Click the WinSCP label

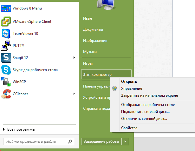tap(19, 82)
